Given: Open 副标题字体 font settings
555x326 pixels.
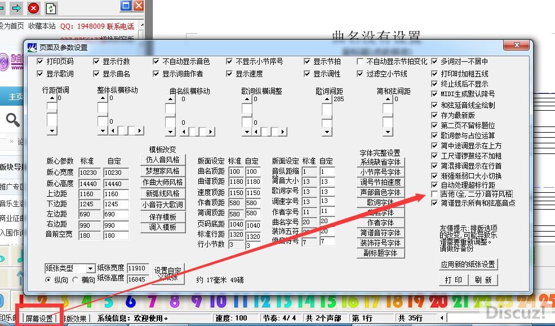Looking at the screenshot, I should [380, 253].
